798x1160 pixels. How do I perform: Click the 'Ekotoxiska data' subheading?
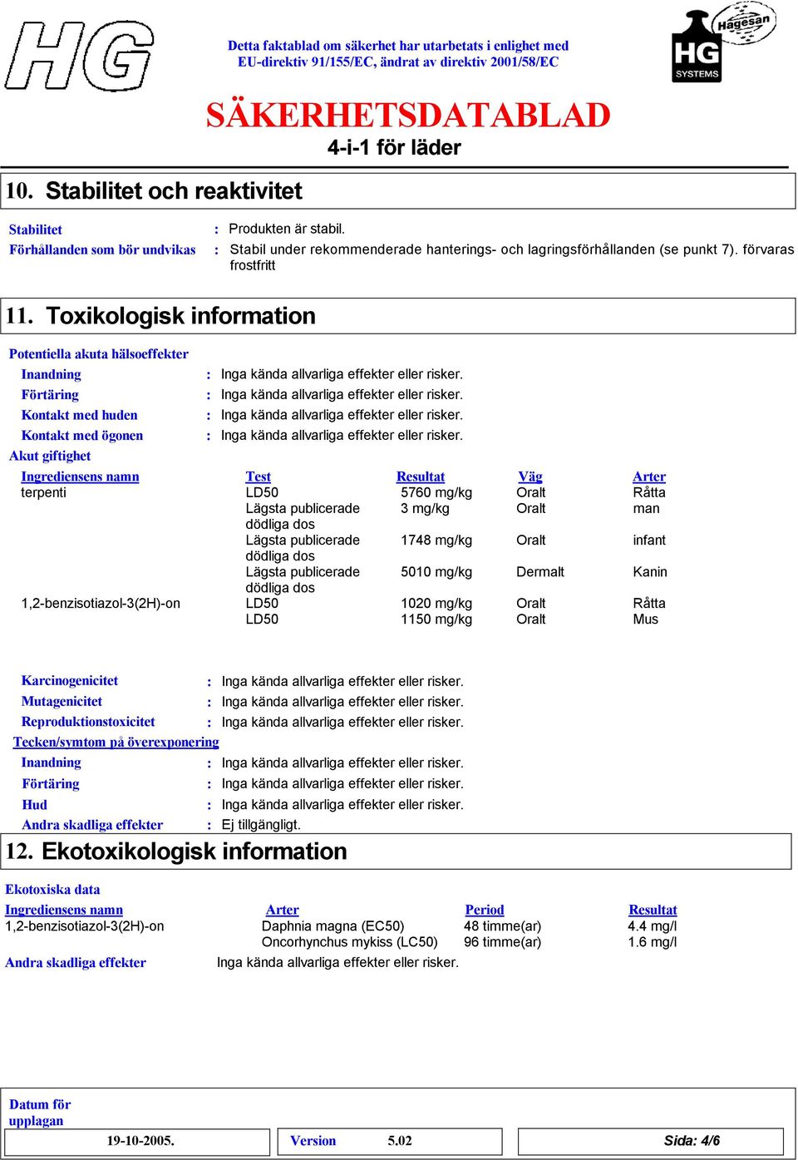pyautogui.click(x=52, y=890)
